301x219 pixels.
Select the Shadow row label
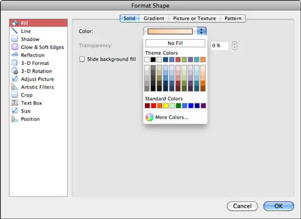(30, 39)
